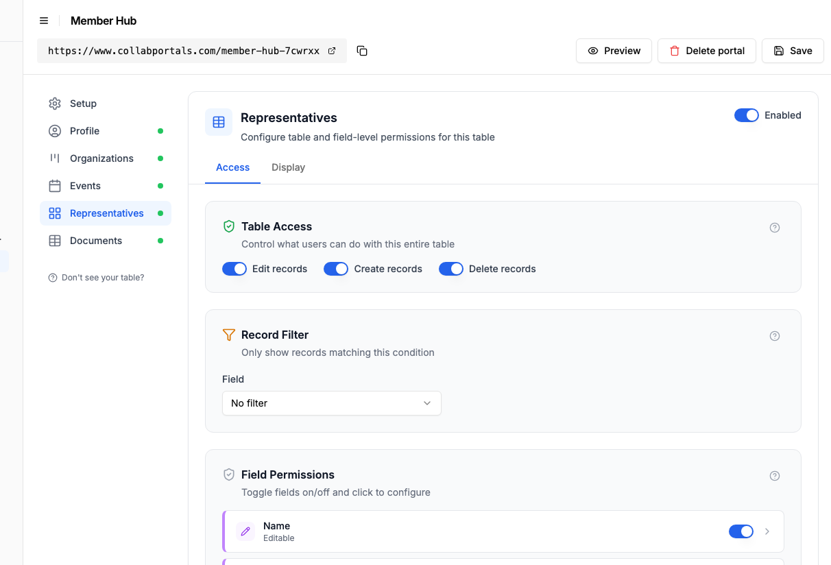
Task: Toggle Delete records permission
Action: pyautogui.click(x=451, y=269)
